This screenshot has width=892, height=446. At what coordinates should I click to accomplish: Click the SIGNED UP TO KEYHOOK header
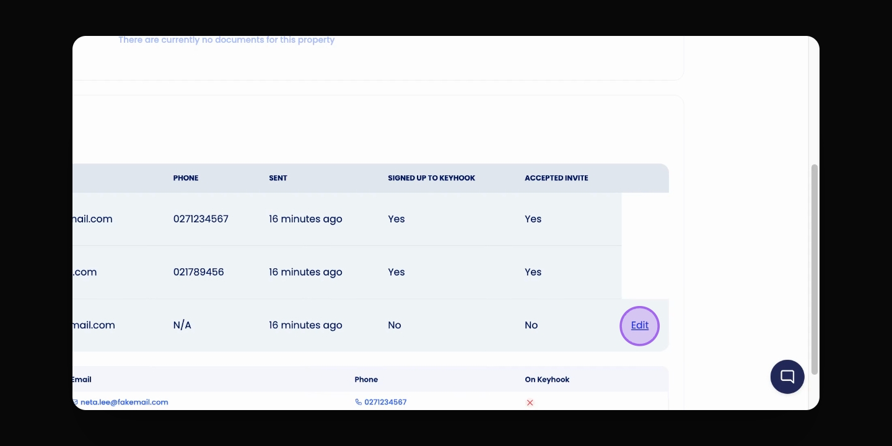[432, 178]
